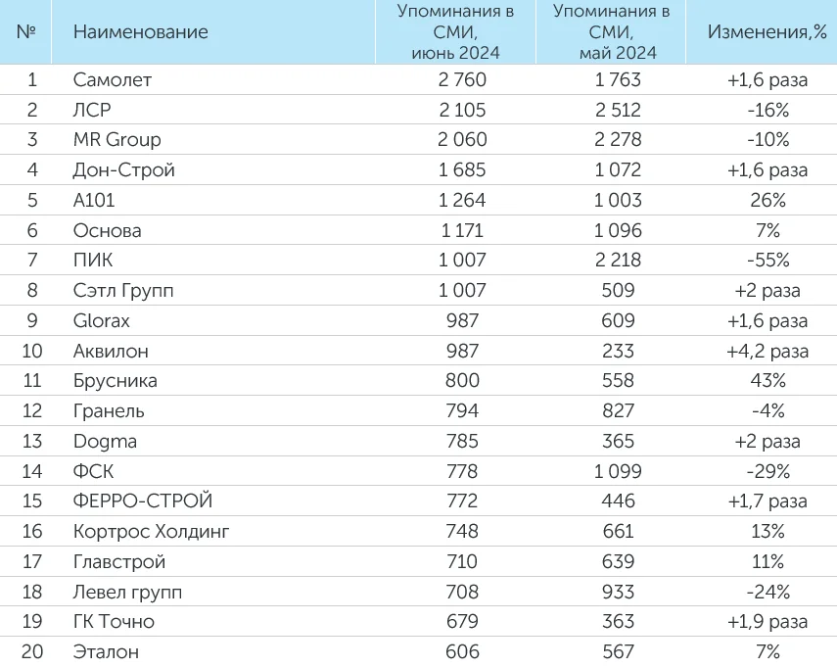Select the 'Самолет' company name
This screenshot has width=837, height=668.
coord(113,79)
